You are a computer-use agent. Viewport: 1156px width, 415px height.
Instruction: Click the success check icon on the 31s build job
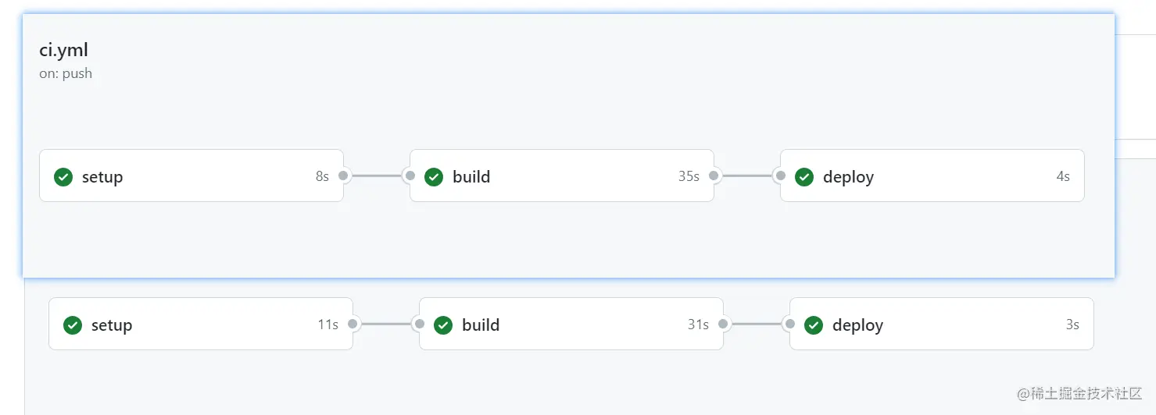click(443, 325)
